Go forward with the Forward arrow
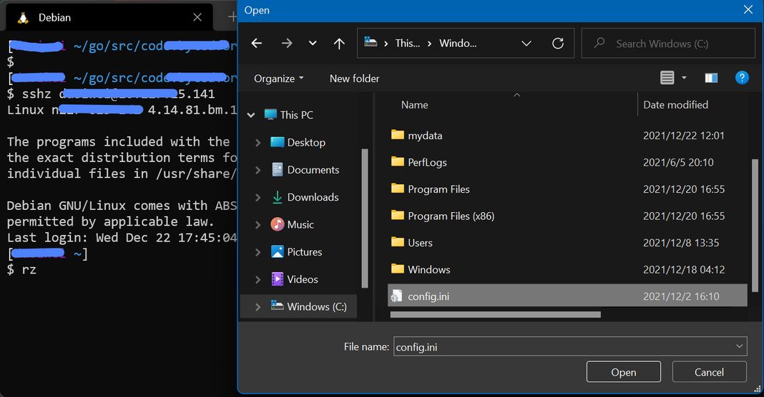The image size is (764, 397). click(287, 44)
